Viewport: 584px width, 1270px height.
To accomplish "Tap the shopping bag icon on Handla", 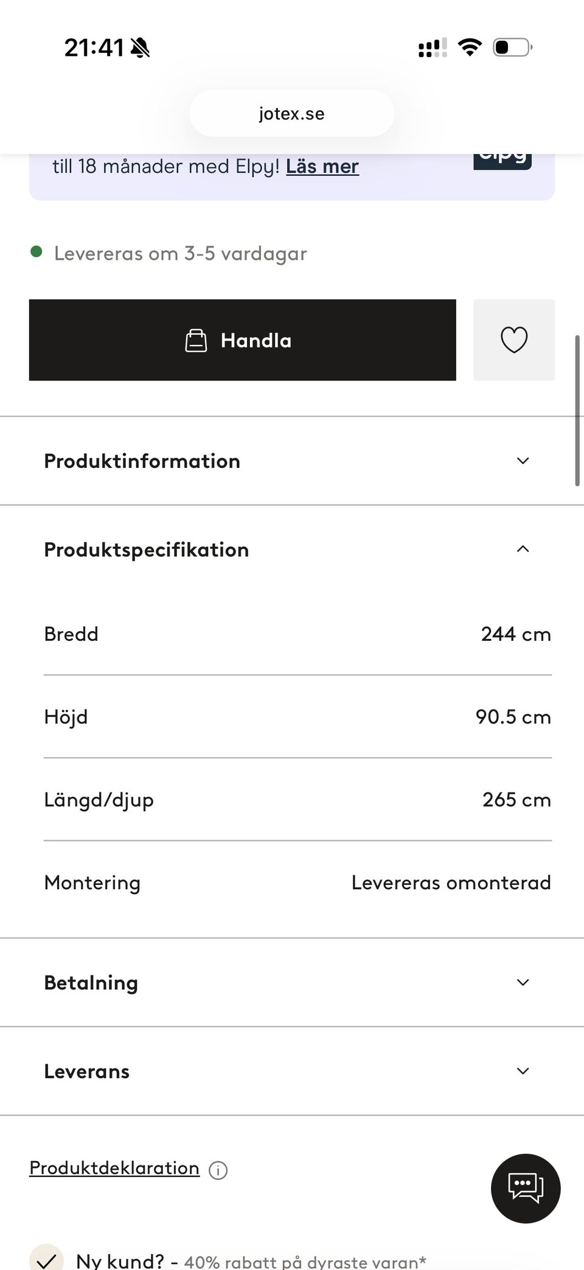I will tap(196, 341).
